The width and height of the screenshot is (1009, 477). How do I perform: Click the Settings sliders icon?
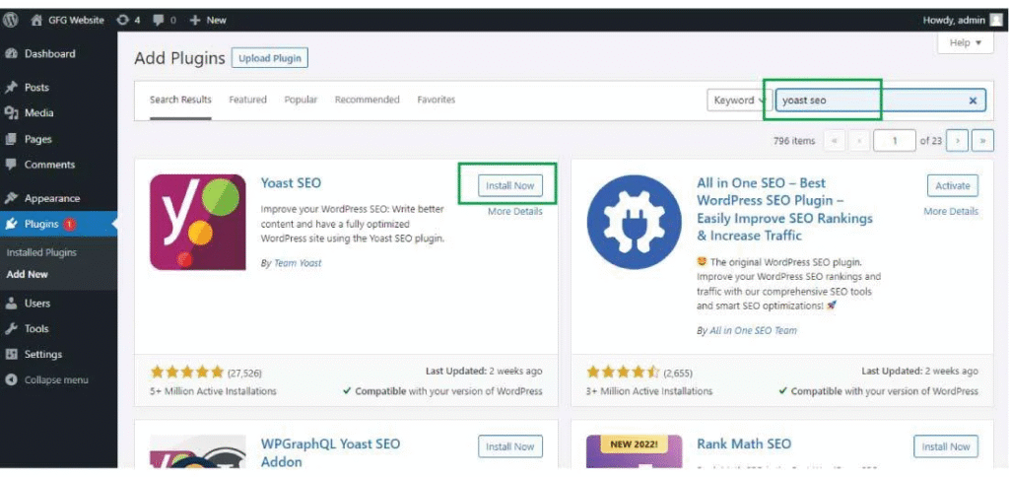[x=11, y=355]
